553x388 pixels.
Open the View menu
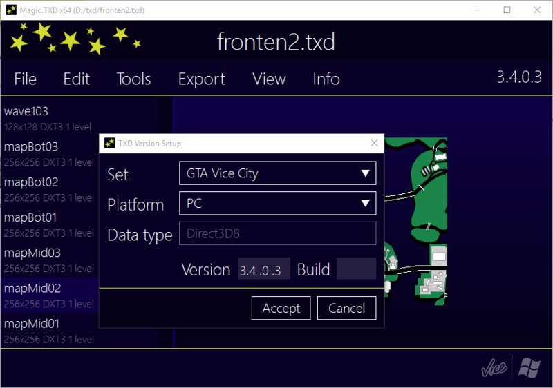pyautogui.click(x=269, y=79)
